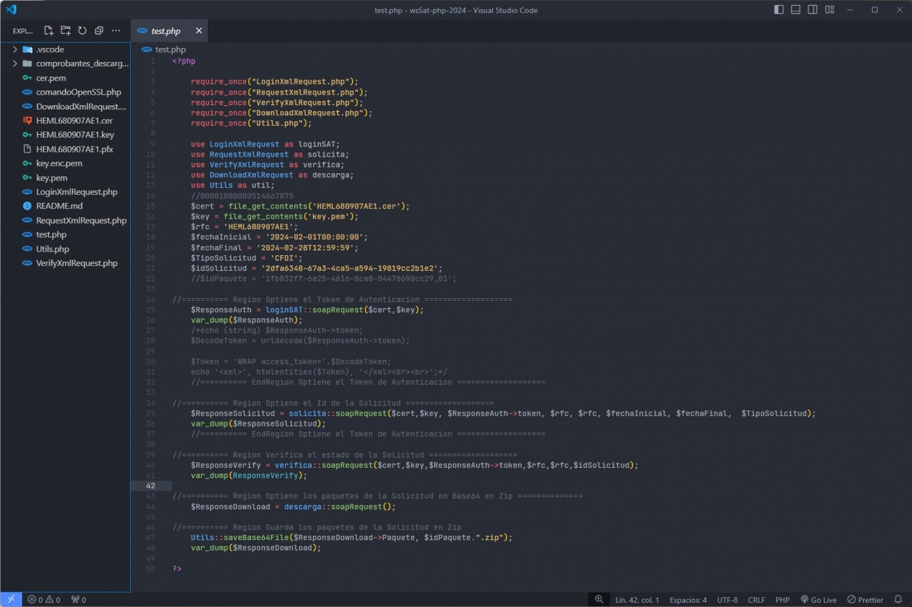912x607 pixels.
Task: Change indentation Espacios: 4
Action: pyautogui.click(x=688, y=600)
